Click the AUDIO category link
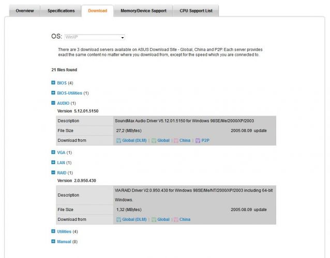Image resolution: width=330 pixels, height=258 pixels. pos(63,103)
